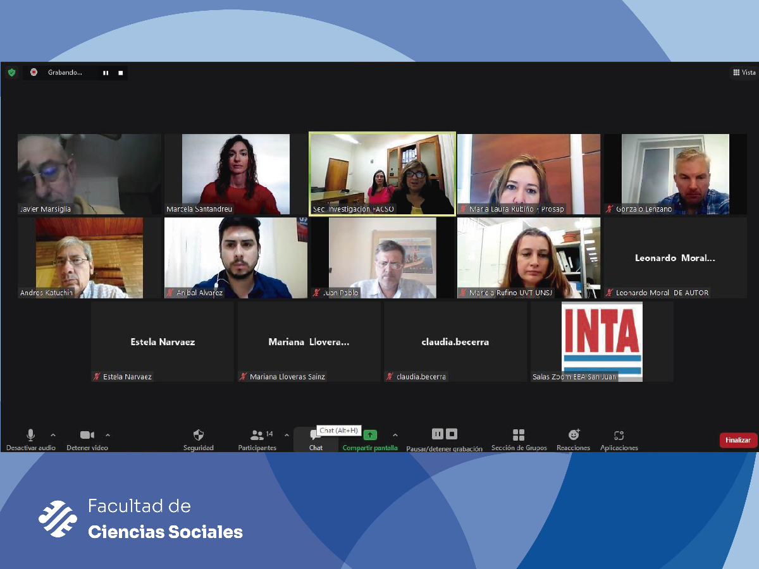Expand video options arrow beside camera

click(108, 435)
